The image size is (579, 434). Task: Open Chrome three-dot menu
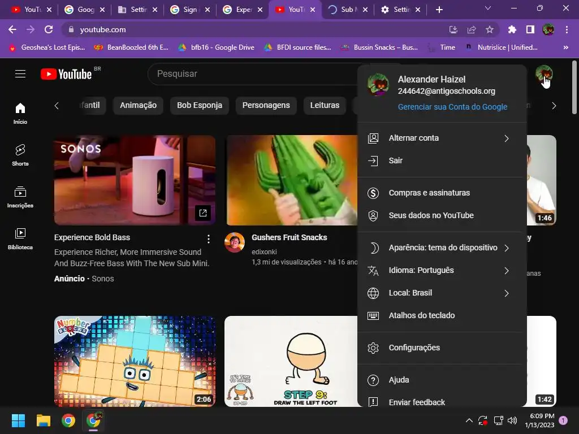coord(567,29)
